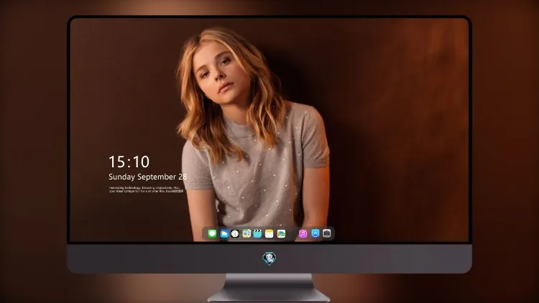Open the Photos gallery app in dock

point(281,233)
